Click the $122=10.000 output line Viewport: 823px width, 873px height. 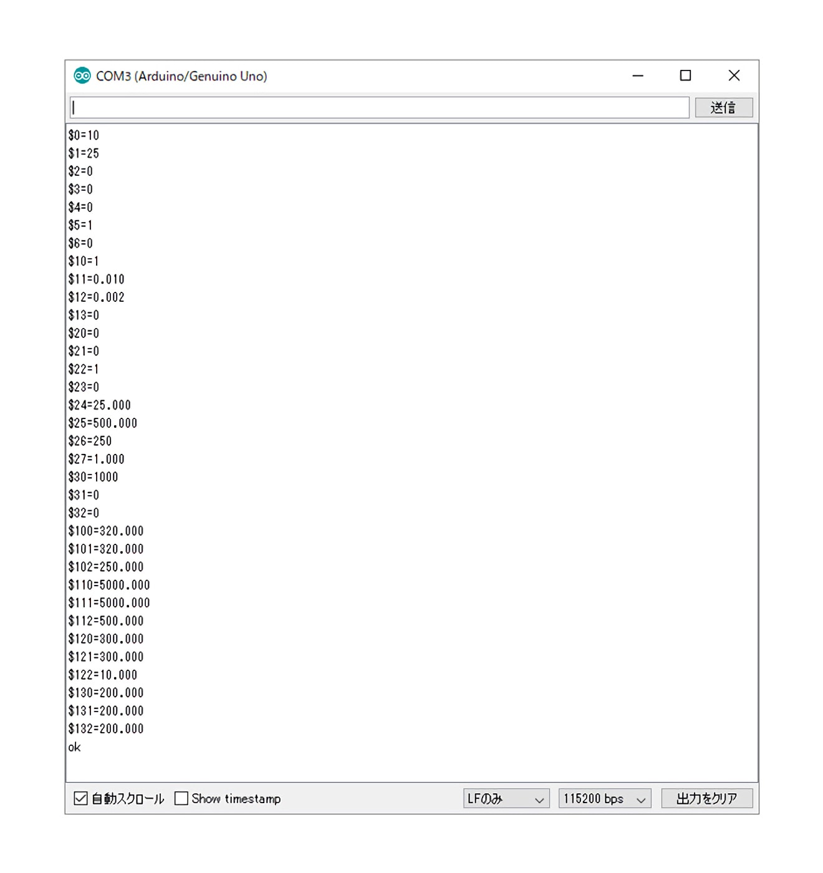[x=103, y=675]
